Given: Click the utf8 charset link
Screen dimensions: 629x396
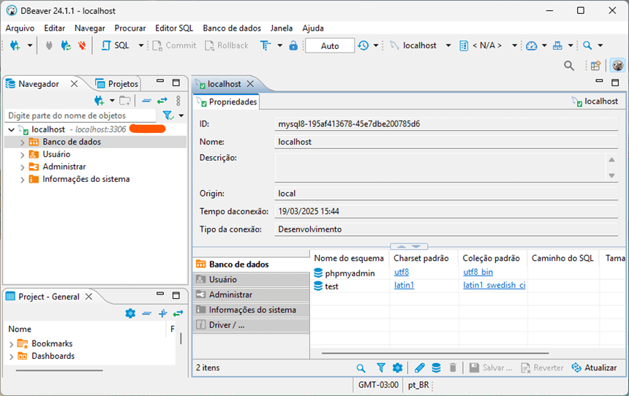Looking at the screenshot, I should point(402,272).
